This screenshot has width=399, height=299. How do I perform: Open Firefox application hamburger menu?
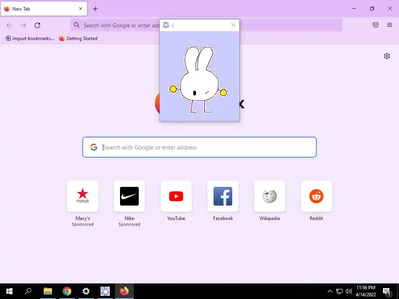pyautogui.click(x=390, y=25)
